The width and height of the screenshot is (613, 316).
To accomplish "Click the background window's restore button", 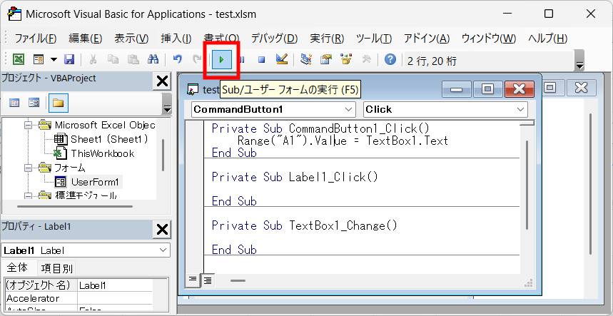I will tap(549, 88).
